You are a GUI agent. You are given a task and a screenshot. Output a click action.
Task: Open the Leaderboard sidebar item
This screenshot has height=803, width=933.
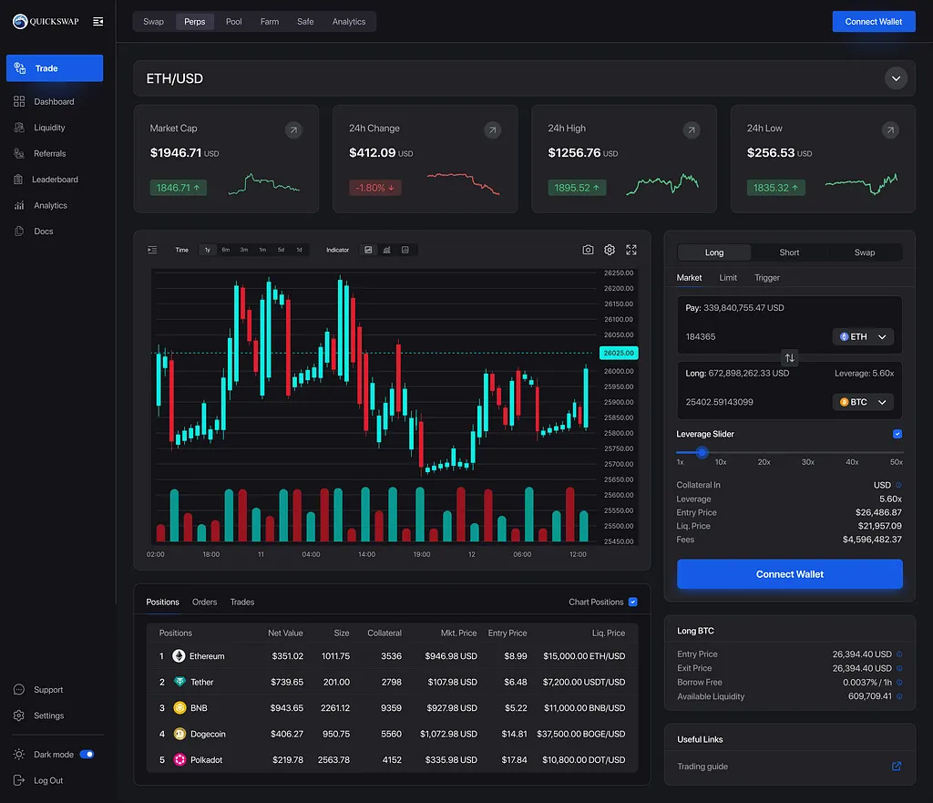tap(46, 180)
